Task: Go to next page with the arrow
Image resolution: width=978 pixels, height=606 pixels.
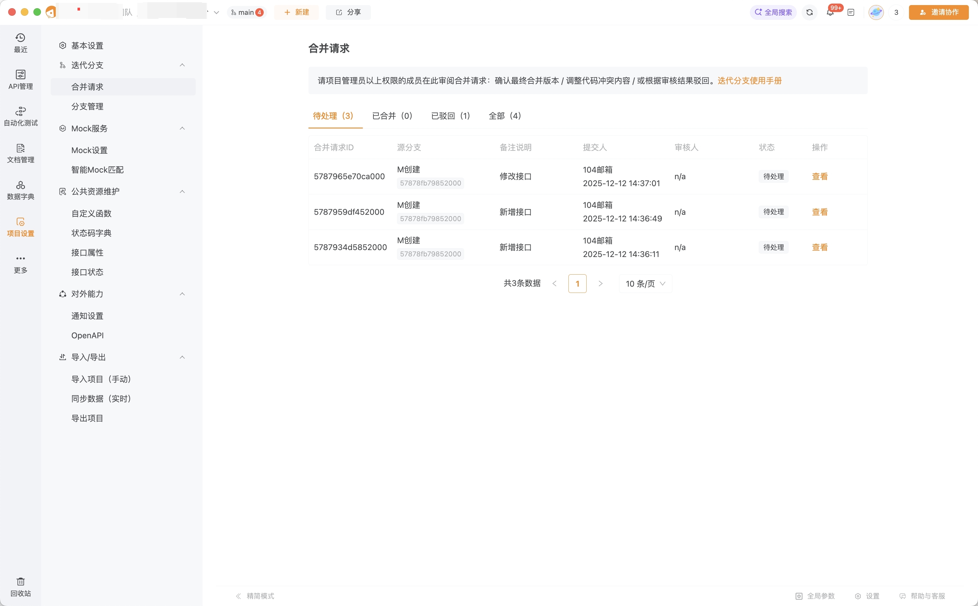Action: (x=600, y=283)
